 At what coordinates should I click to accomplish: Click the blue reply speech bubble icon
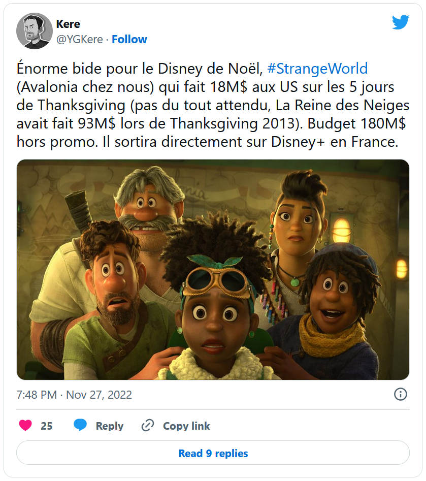coord(80,425)
